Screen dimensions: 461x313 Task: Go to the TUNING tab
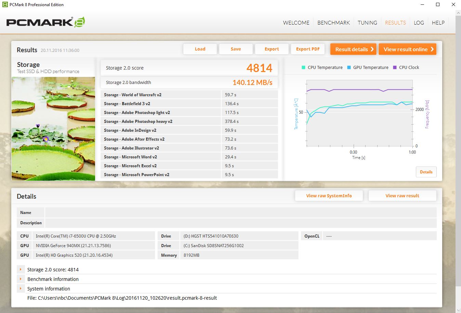[367, 23]
